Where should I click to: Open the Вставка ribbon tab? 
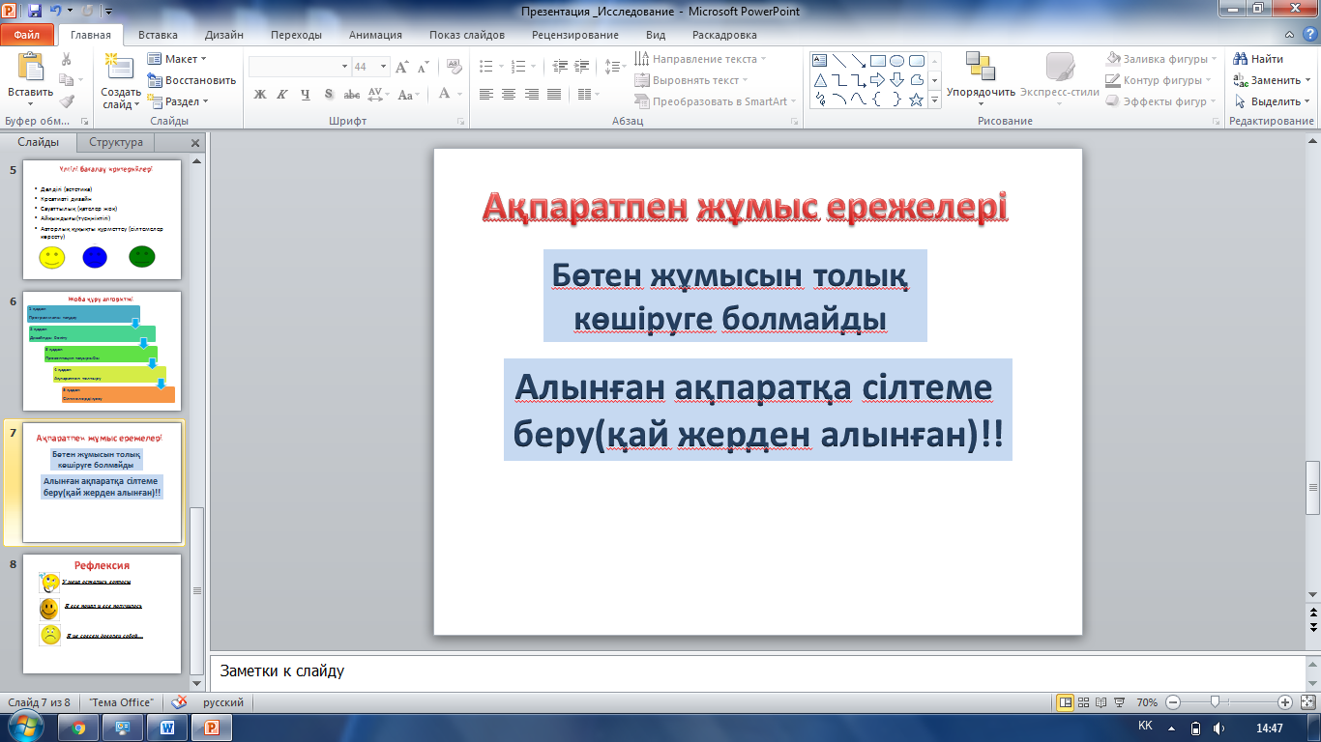click(158, 35)
